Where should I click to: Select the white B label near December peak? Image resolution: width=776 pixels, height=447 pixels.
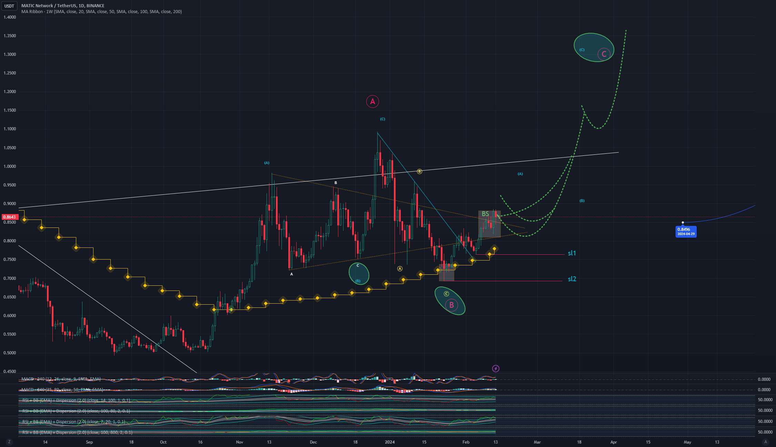point(336,183)
